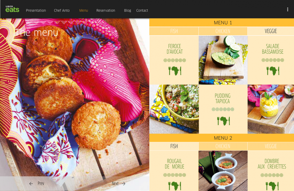294x191 pixels.
Task: Click the left arrow next to Prev
Action: click(31, 184)
